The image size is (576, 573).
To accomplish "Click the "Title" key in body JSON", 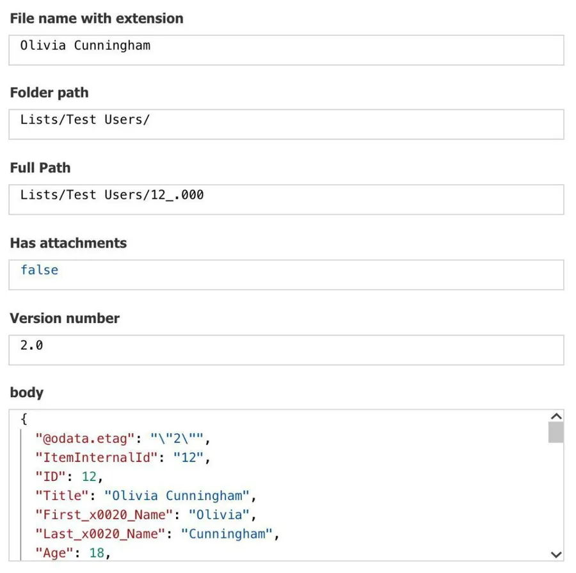I will point(62,496).
